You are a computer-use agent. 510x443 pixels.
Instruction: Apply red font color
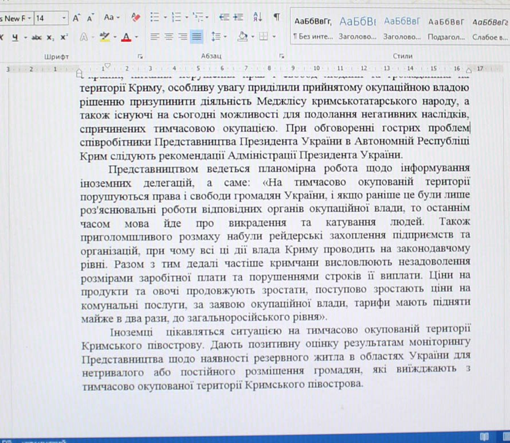pyautogui.click(x=124, y=37)
